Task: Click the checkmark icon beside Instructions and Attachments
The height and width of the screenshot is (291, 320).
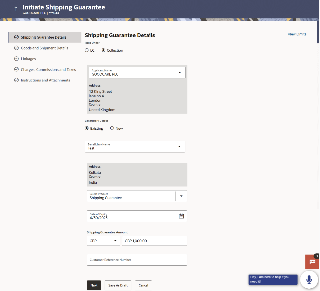Action: (x=16, y=80)
